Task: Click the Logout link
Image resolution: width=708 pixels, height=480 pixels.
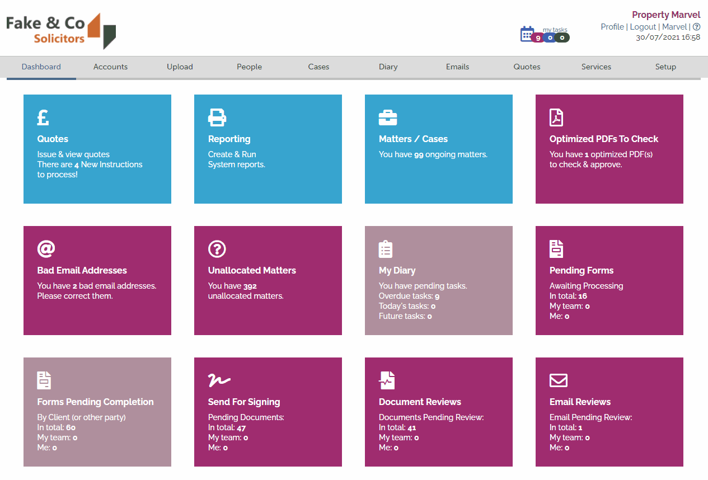Action: pyautogui.click(x=643, y=26)
